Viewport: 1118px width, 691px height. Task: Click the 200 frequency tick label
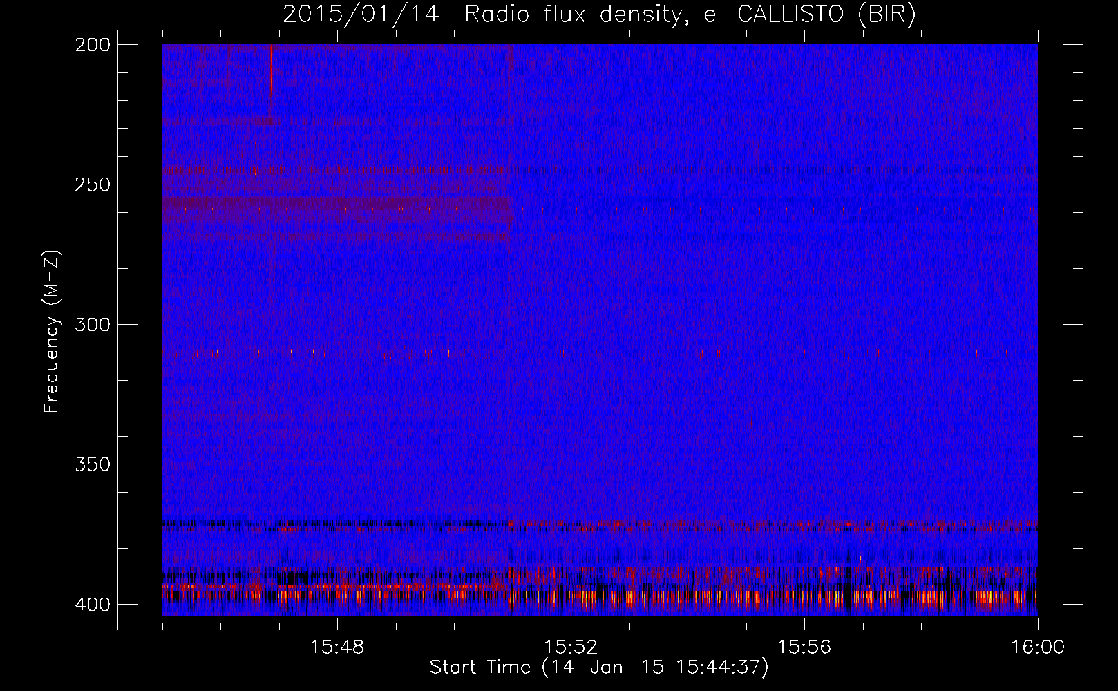93,45
